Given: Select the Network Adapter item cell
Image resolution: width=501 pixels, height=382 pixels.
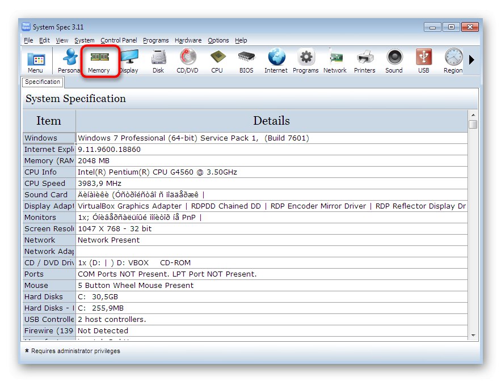Looking at the screenshot, I should pos(49,252).
